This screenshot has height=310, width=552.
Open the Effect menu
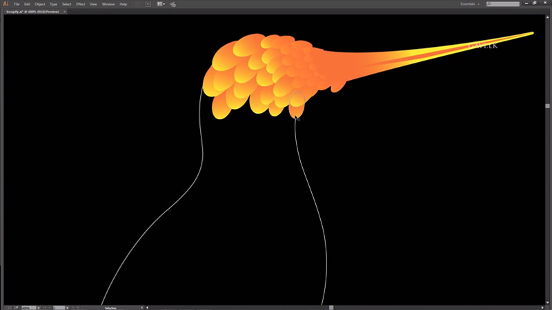81,4
